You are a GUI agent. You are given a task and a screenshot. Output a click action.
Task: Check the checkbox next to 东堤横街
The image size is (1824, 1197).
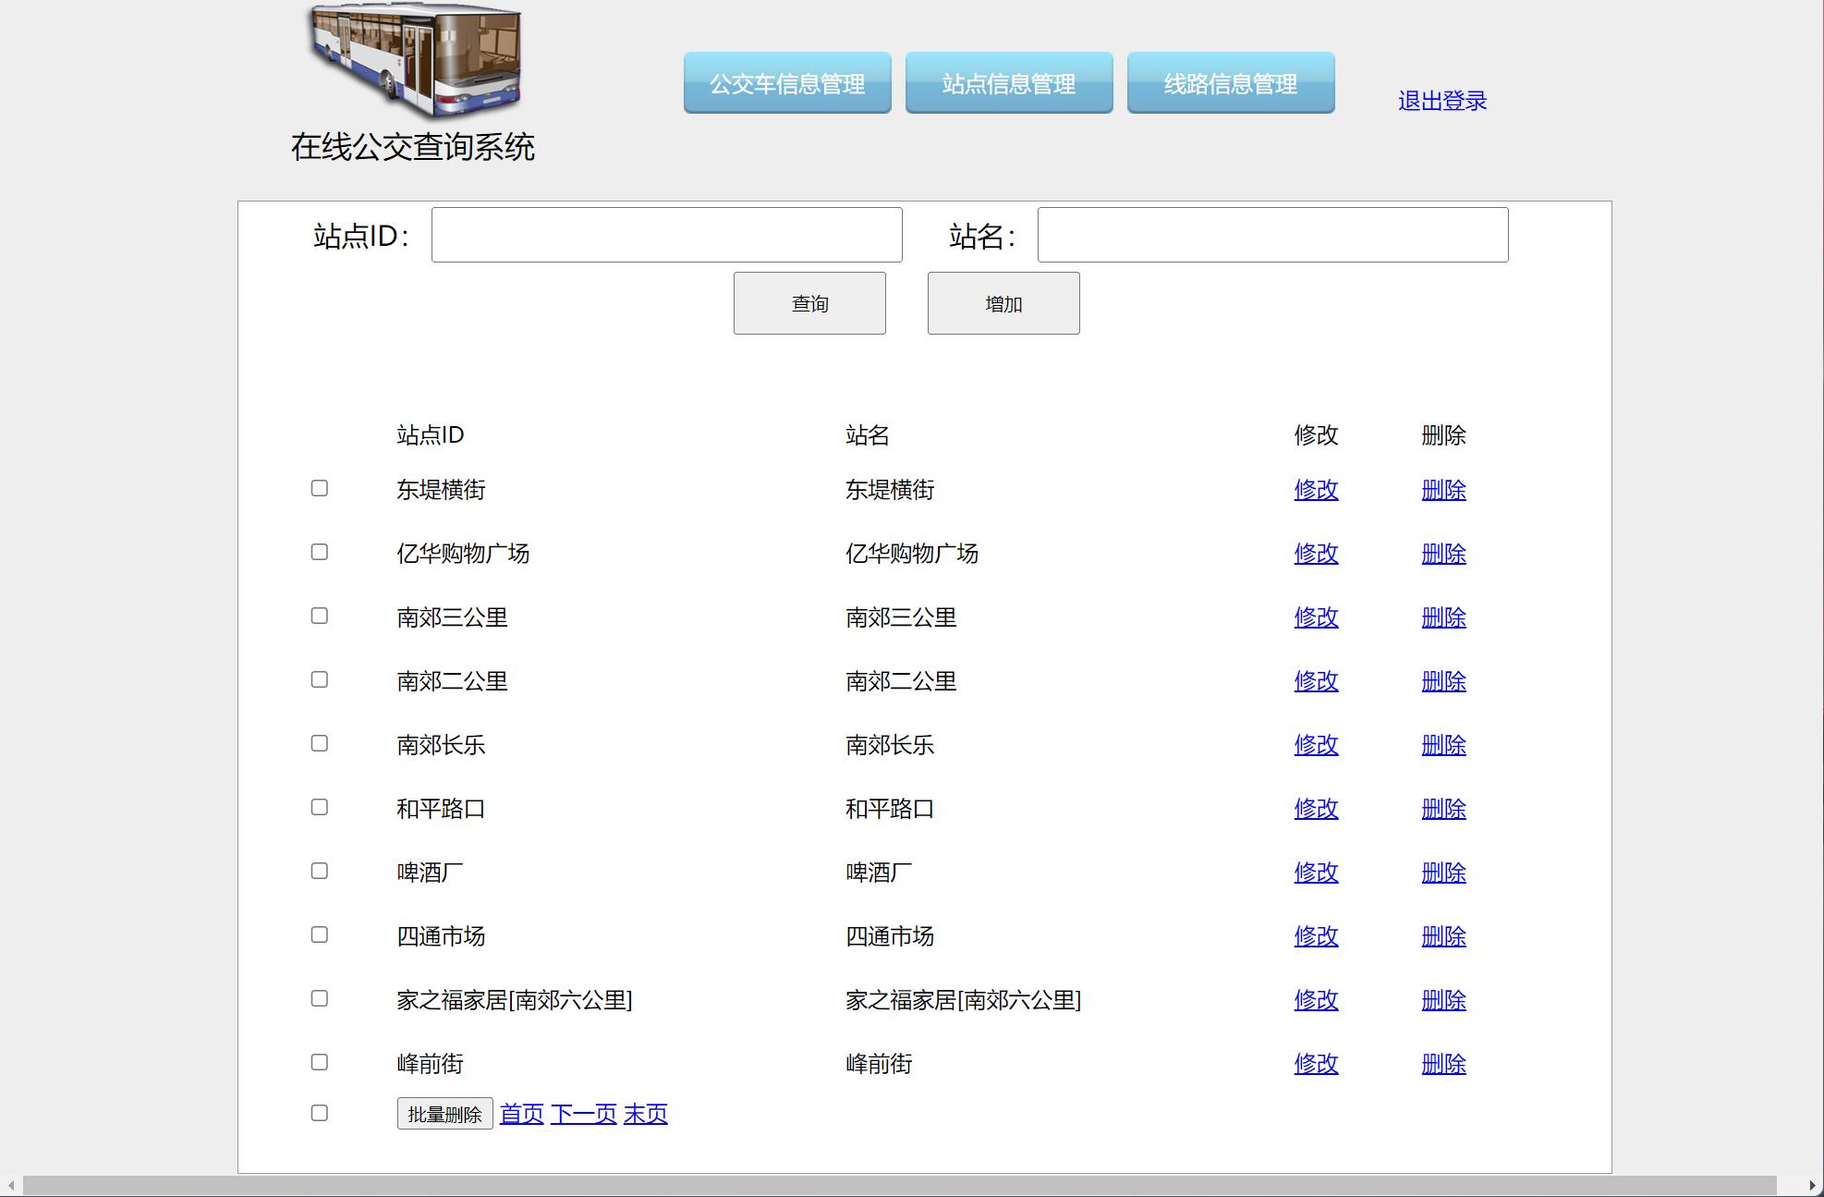pos(320,488)
